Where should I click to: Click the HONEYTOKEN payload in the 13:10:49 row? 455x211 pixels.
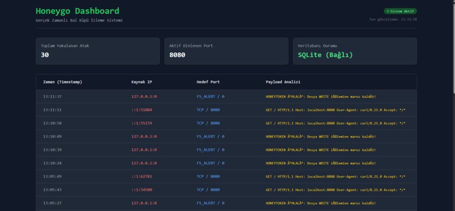[321, 137]
